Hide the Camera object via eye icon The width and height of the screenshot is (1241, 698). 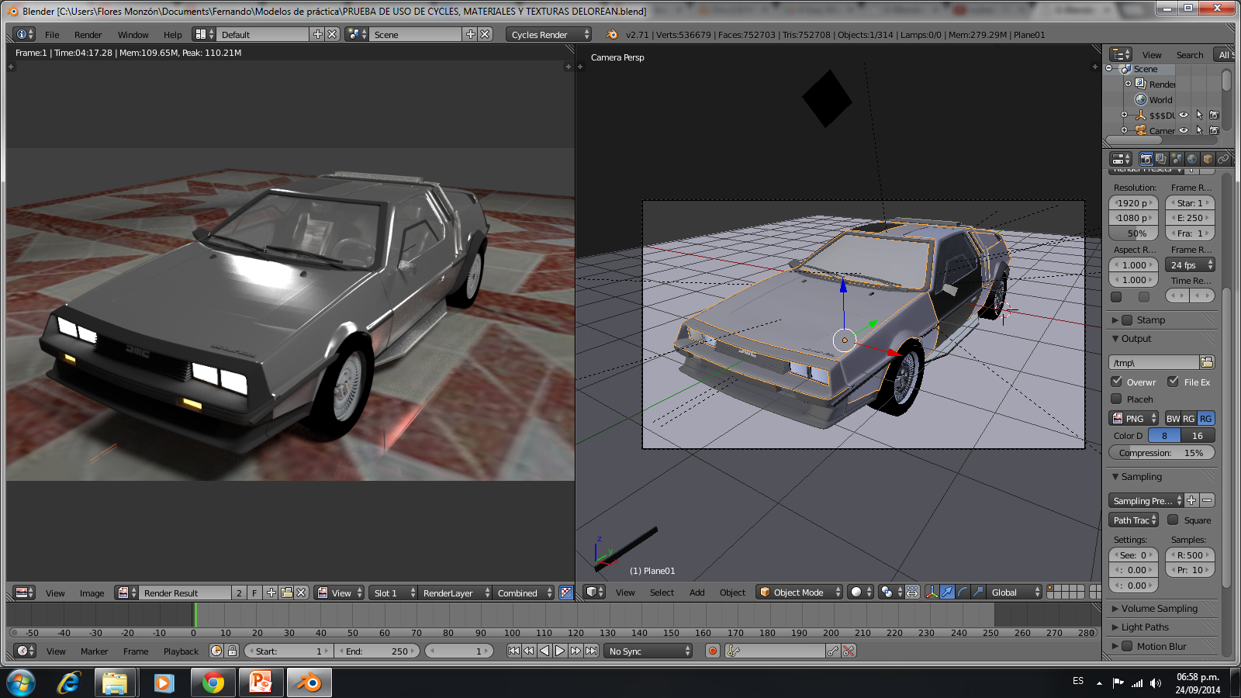(1184, 130)
